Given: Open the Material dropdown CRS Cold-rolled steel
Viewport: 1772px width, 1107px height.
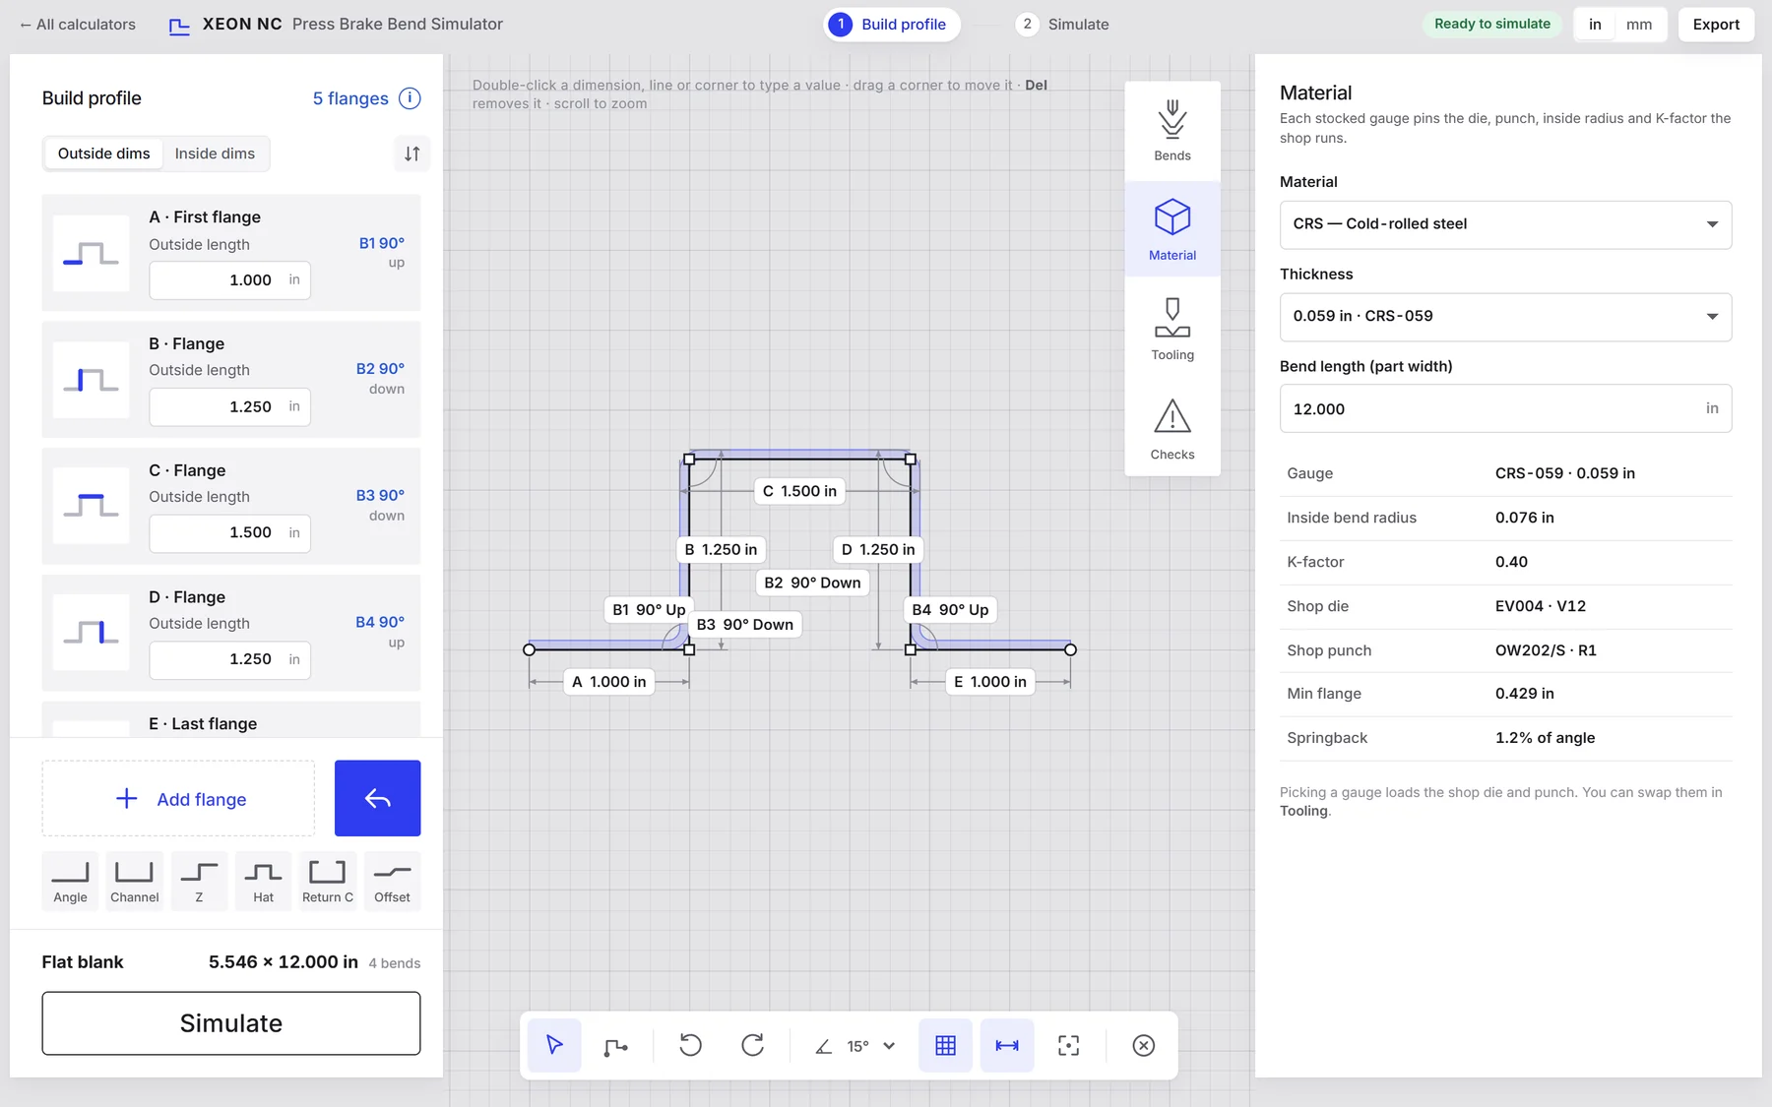Looking at the screenshot, I should (1505, 224).
